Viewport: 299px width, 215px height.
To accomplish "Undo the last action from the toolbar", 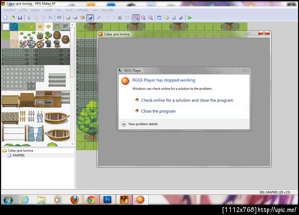I will click(x=59, y=18).
